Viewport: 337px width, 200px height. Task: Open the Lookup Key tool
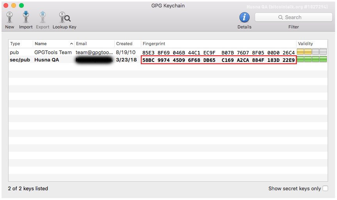(64, 18)
